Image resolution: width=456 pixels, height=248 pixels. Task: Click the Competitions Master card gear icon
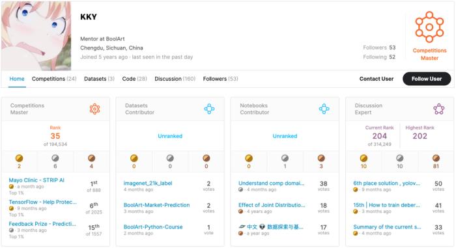coord(95,109)
